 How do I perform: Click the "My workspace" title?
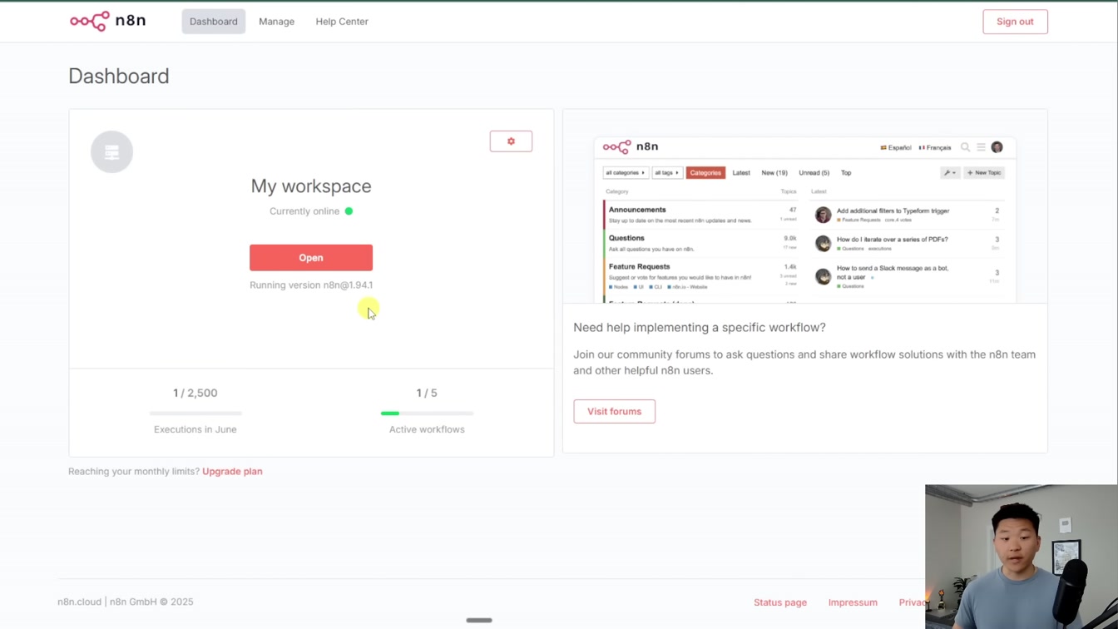click(311, 186)
